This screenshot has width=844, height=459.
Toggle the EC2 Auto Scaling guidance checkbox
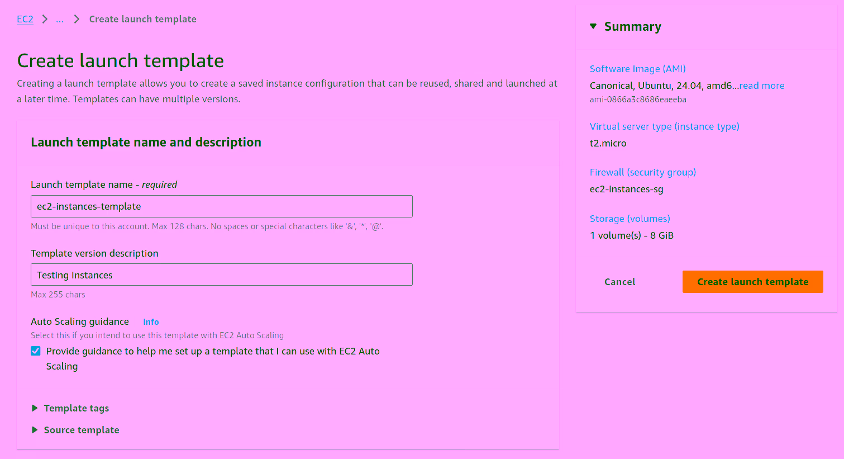coord(36,351)
